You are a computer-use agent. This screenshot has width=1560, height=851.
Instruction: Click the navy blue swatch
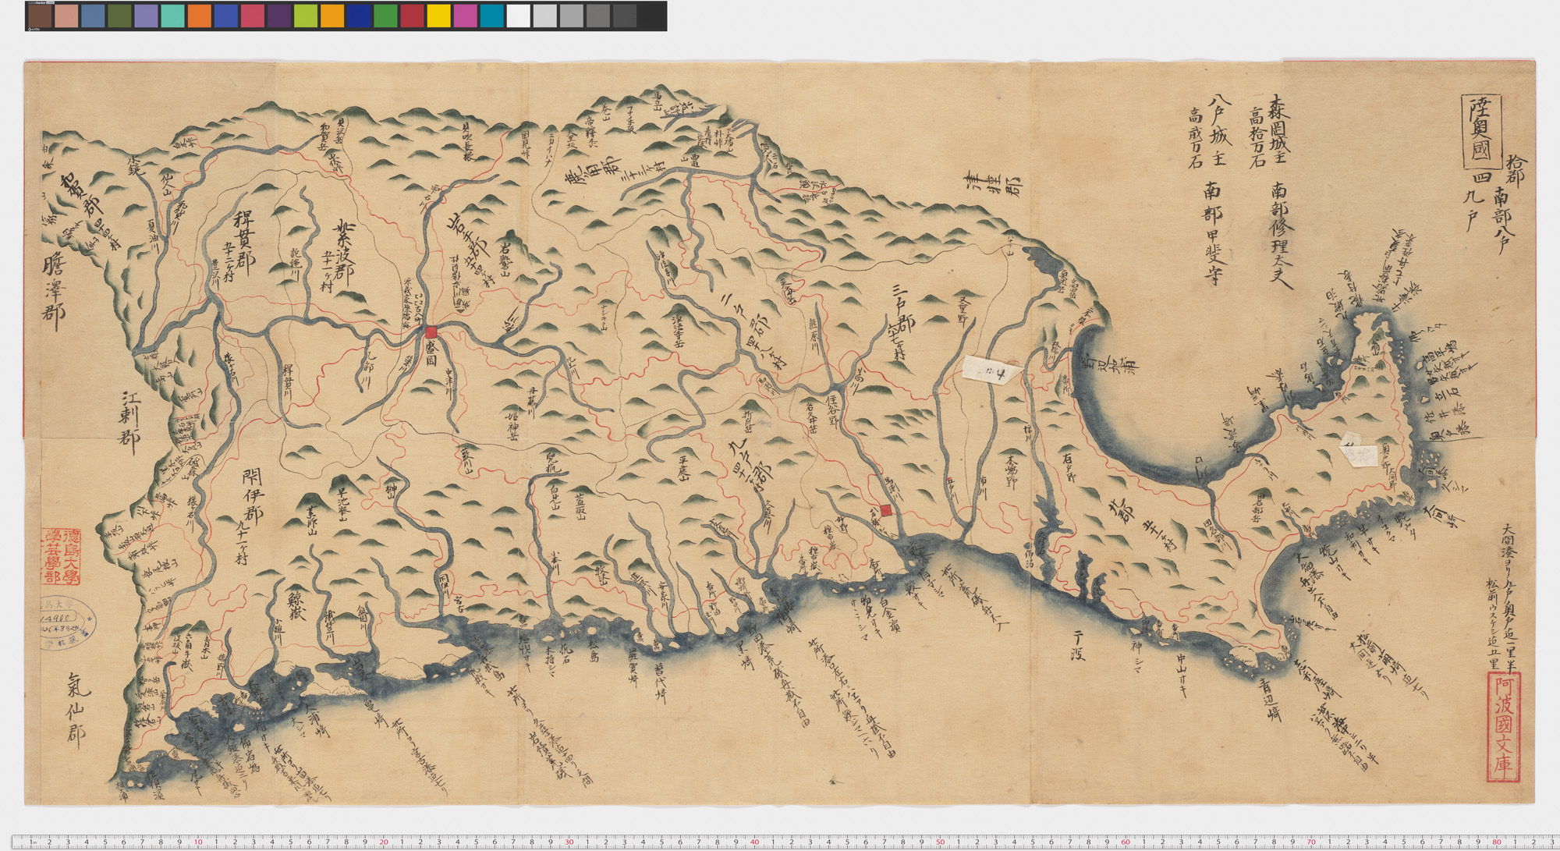click(x=359, y=16)
